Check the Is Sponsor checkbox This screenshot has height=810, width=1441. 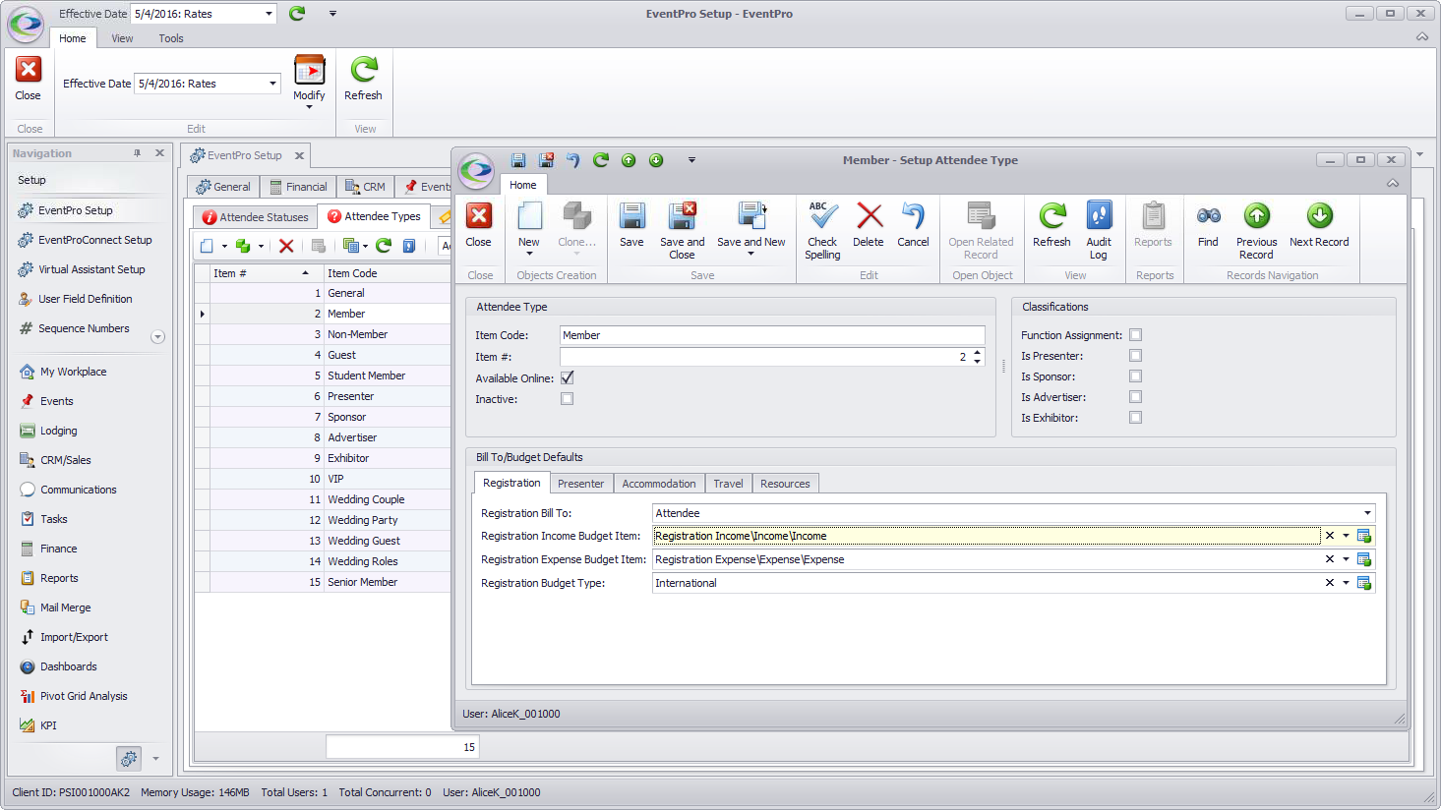[x=1135, y=376]
